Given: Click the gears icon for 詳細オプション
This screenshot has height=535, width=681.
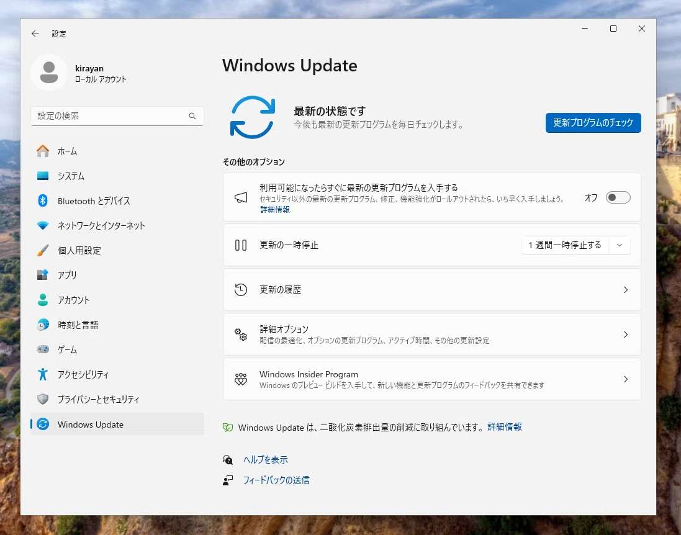Looking at the screenshot, I should pos(241,335).
